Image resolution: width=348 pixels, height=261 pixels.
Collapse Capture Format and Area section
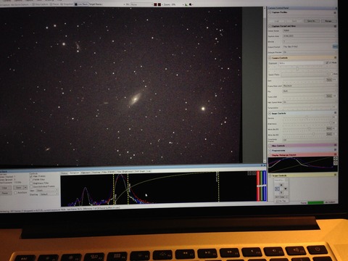coord(270,26)
